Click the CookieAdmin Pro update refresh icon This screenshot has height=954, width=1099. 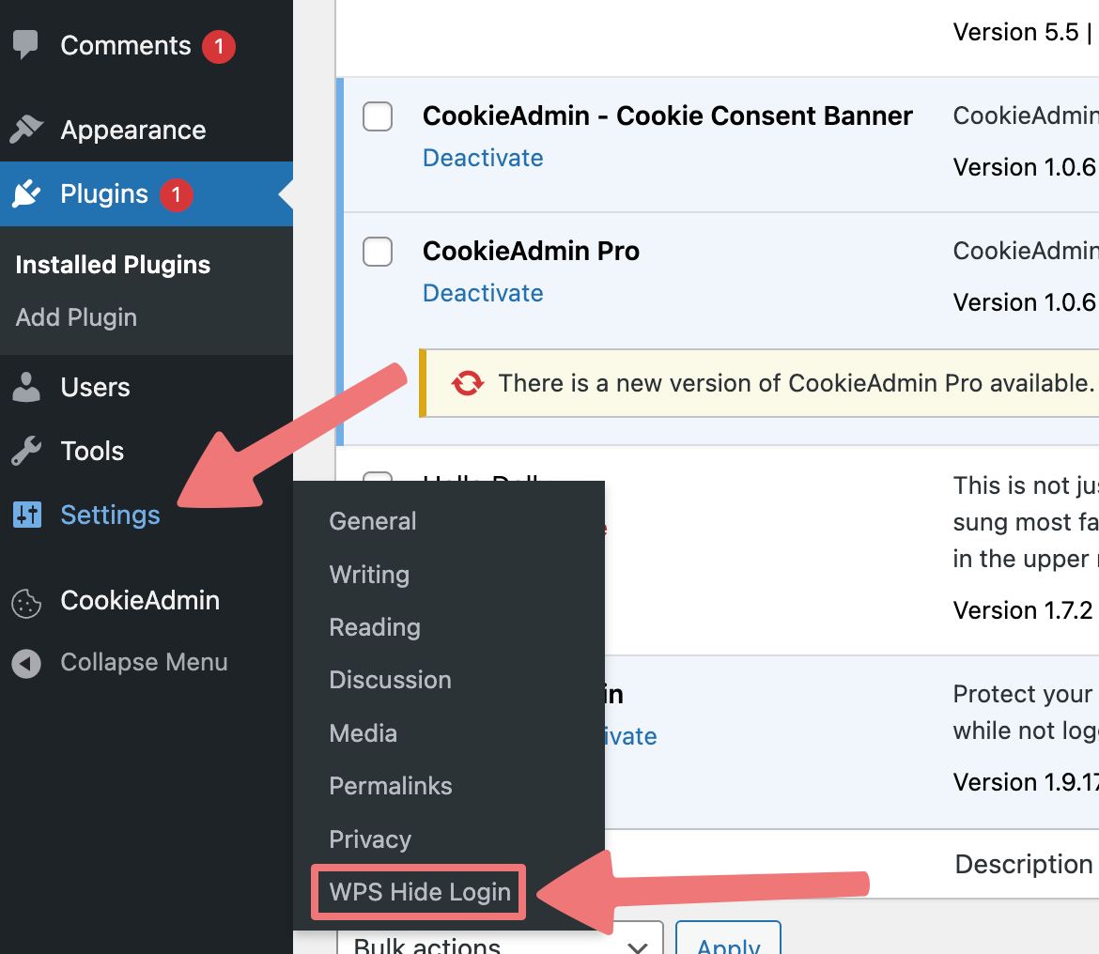(468, 383)
